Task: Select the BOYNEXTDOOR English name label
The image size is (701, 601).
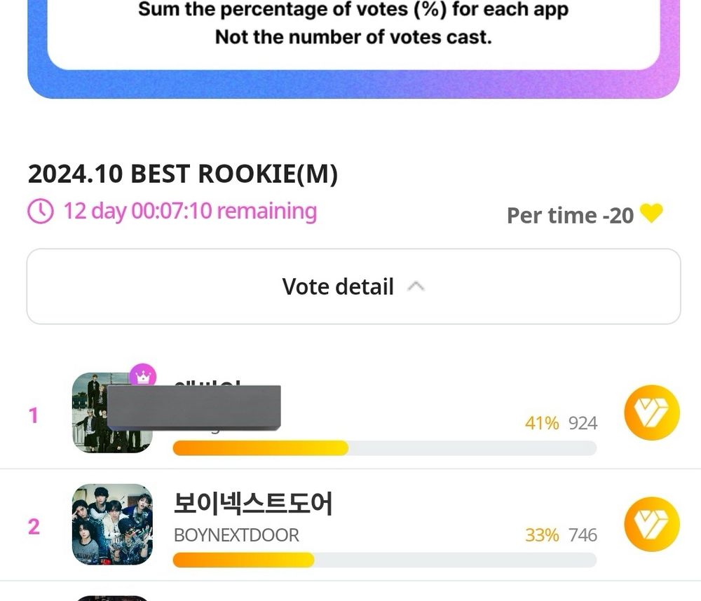Action: point(236,535)
